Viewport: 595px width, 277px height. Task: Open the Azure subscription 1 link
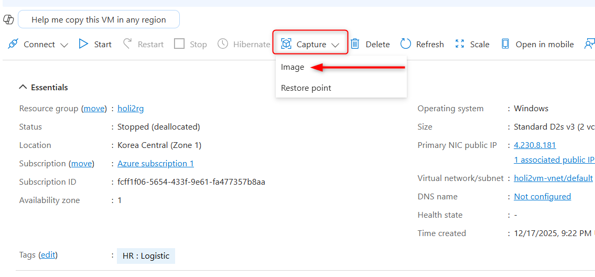point(156,164)
